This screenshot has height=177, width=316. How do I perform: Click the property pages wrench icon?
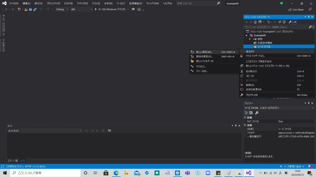coord(257,113)
